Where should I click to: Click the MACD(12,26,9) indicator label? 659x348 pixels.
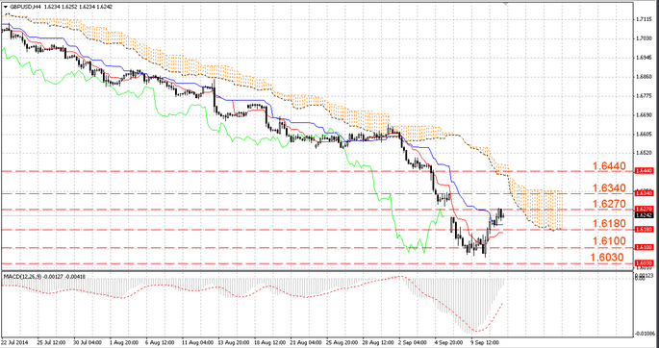[x=23, y=276]
